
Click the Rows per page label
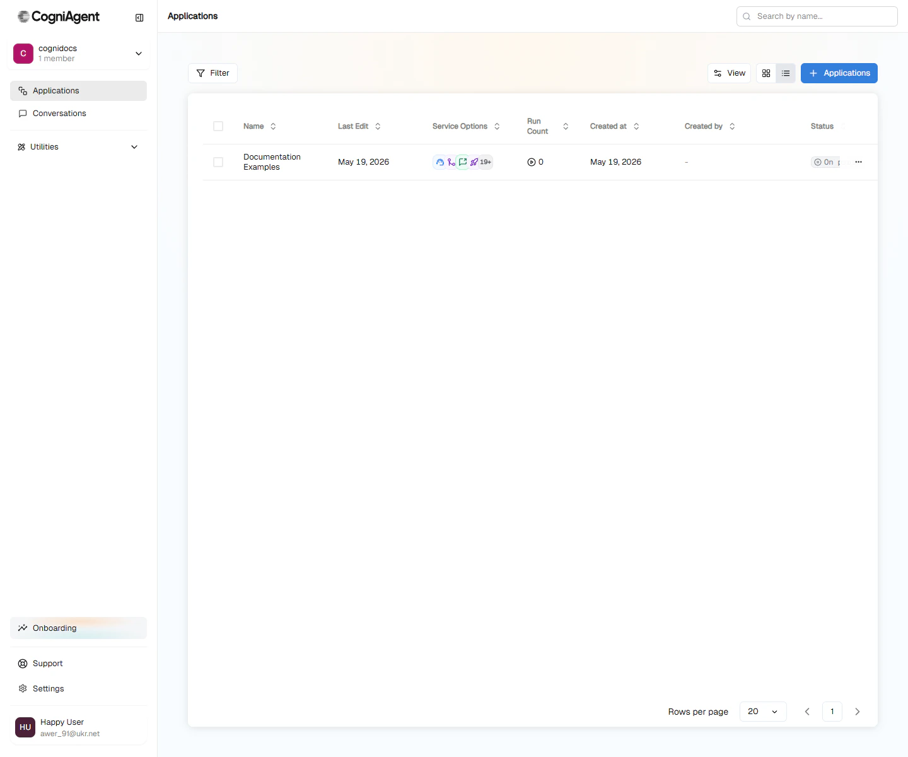698,712
